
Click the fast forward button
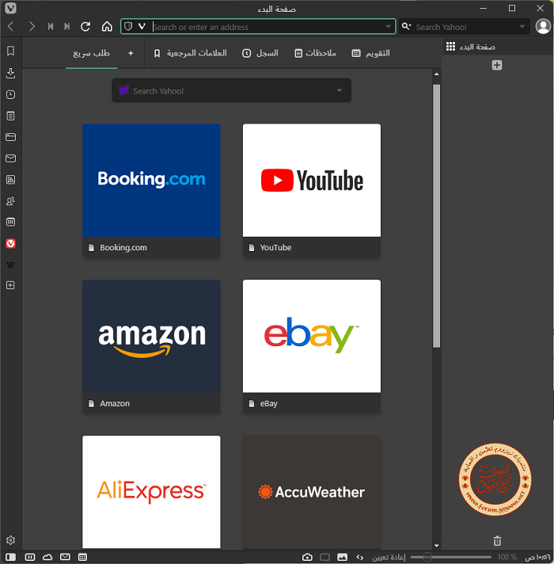pos(66,26)
